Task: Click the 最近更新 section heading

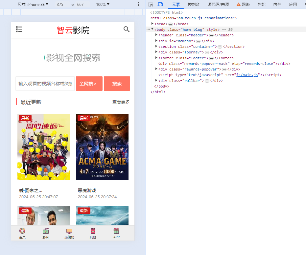Action: tap(31, 102)
